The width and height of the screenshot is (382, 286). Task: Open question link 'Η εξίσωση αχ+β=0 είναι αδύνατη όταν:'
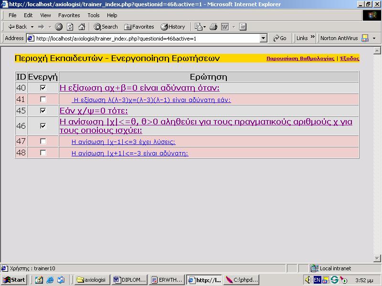pos(139,88)
